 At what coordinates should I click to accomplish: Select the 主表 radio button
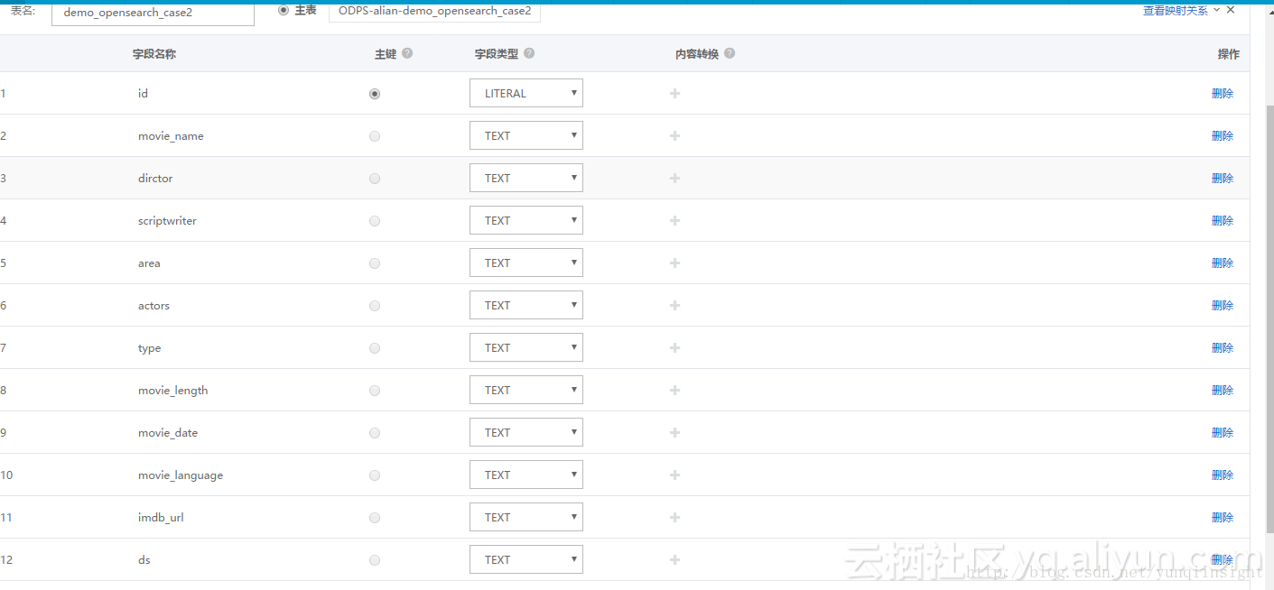point(284,11)
